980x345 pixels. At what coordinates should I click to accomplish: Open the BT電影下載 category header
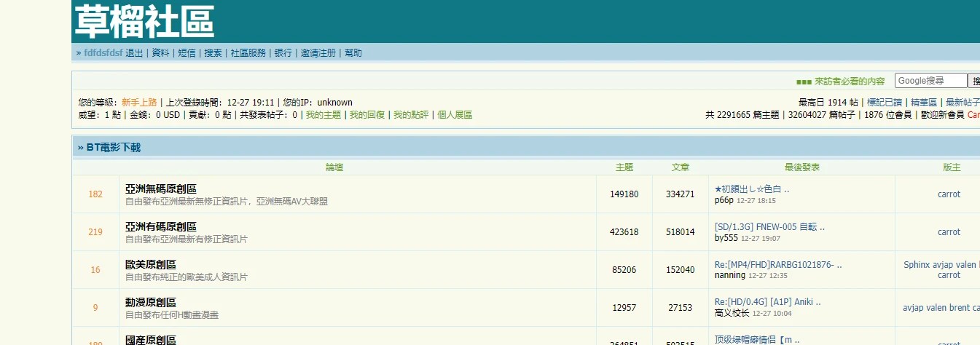pyautogui.click(x=114, y=148)
